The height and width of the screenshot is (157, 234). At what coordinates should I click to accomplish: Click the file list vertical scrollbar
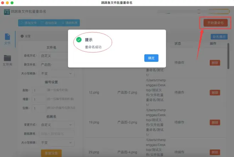228,56
